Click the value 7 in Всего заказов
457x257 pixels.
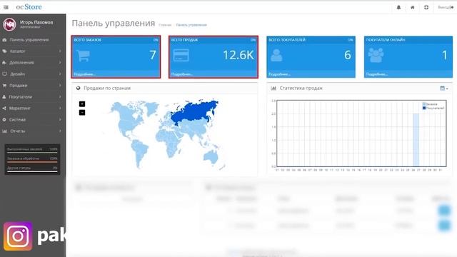click(x=153, y=55)
